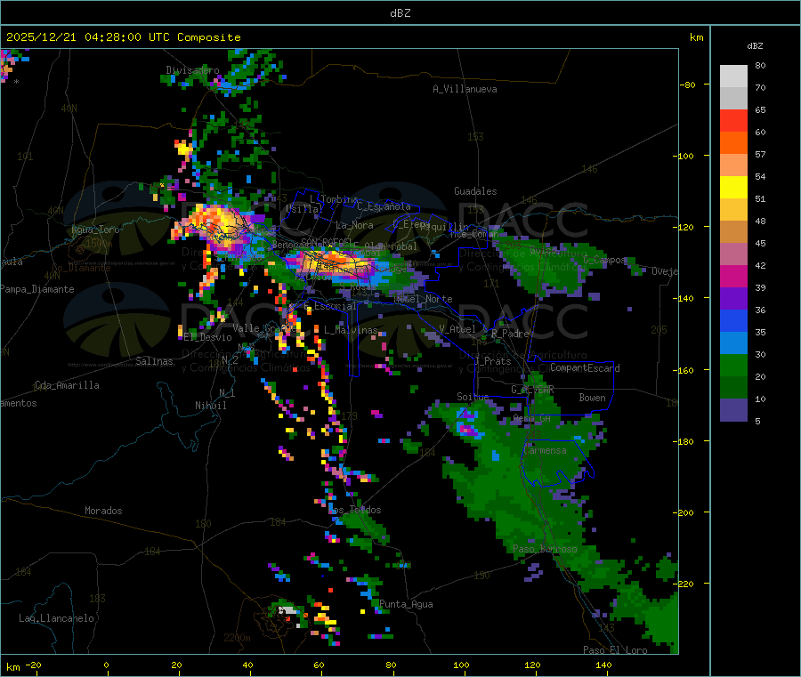Click the Salinas location label
801x677 pixels.
coord(154,361)
